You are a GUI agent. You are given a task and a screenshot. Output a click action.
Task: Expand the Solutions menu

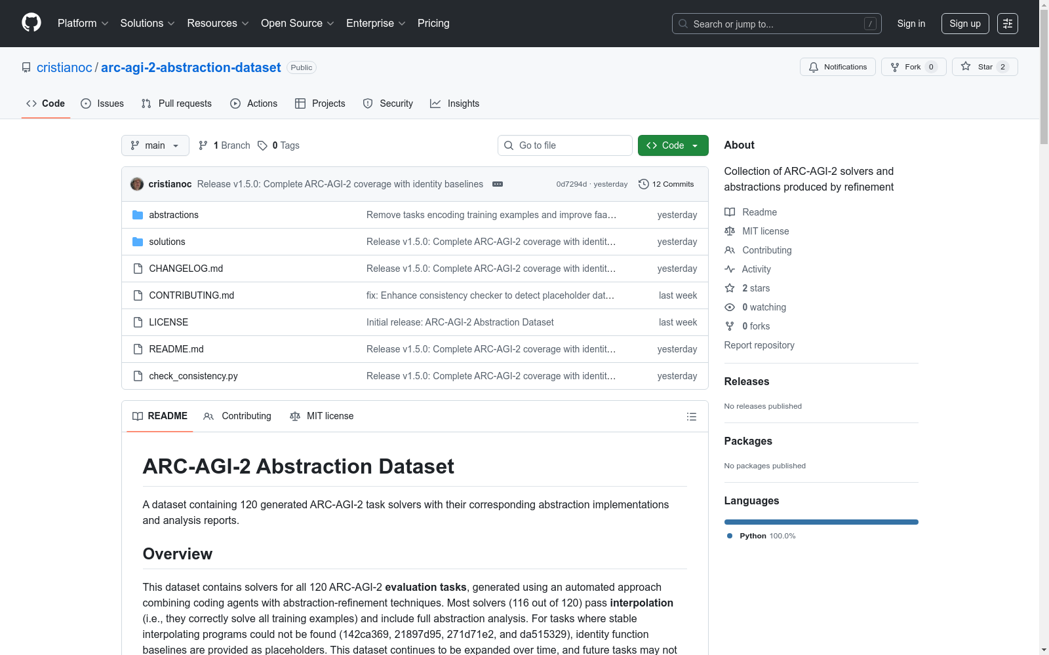click(x=148, y=24)
